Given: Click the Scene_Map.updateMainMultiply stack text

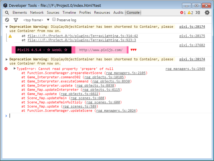Looking at the screenshot, I should (x=55, y=103).
